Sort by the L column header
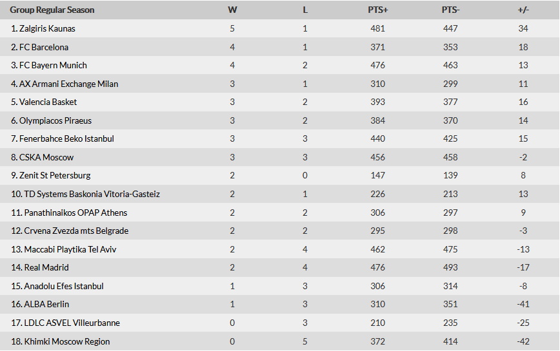 tap(305, 10)
